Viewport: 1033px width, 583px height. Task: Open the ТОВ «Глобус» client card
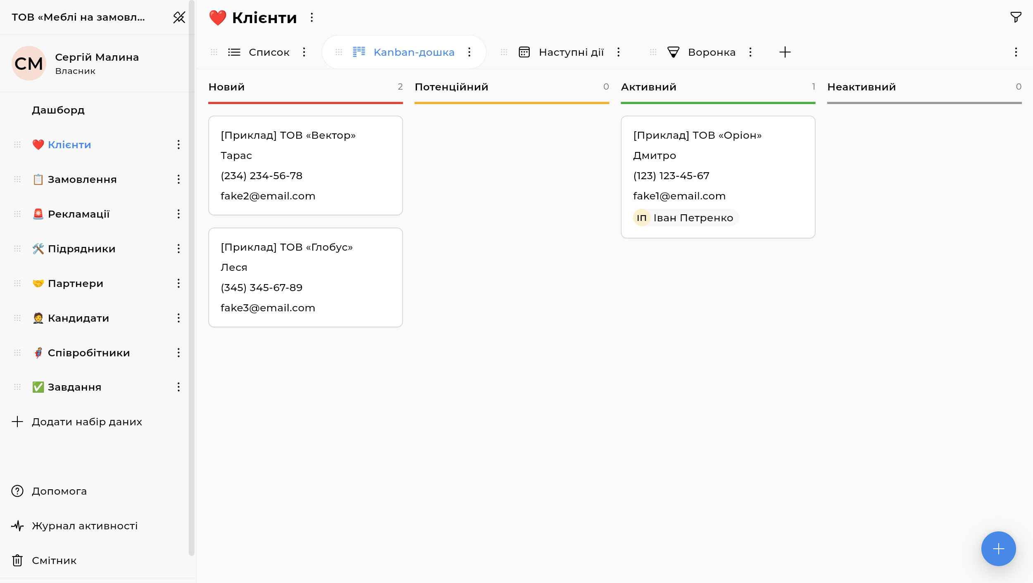(x=305, y=277)
